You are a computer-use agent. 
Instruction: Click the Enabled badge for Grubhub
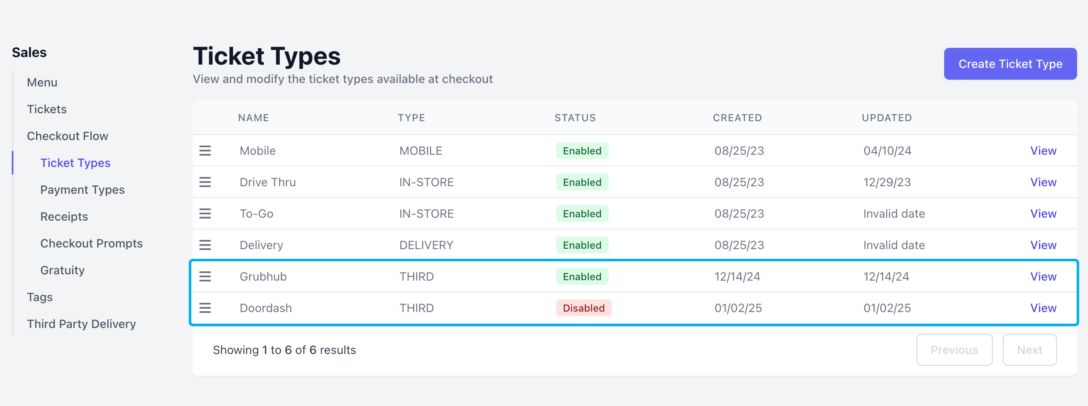pyautogui.click(x=582, y=277)
